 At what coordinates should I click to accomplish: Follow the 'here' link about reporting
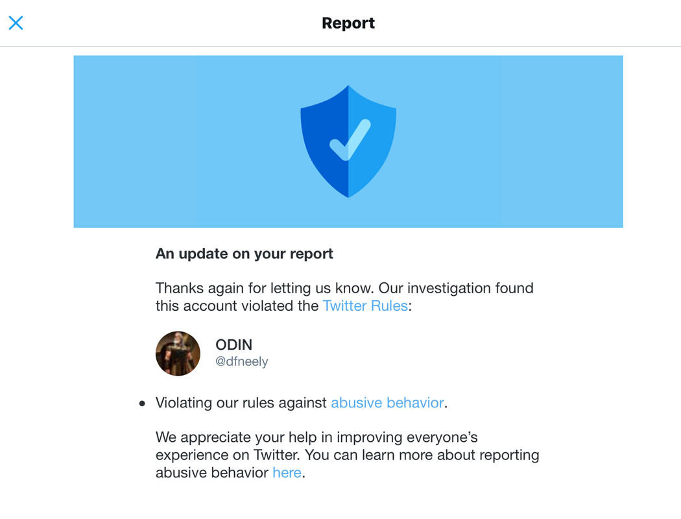287,472
